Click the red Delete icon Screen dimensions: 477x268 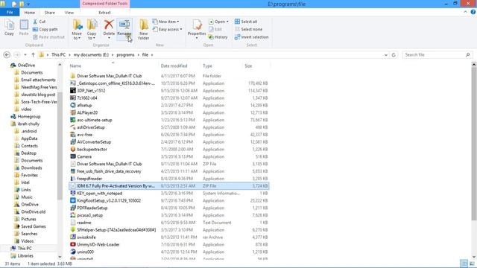coord(109,25)
